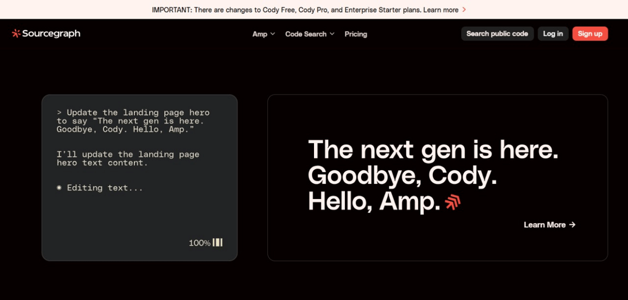The image size is (628, 300).
Task: Click the red Sign up button
Action: coord(590,34)
